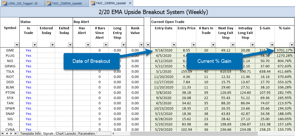Select the 11/27/2020 entry date for DDD
This screenshot has height=136, width=295.
(x=163, y=82)
